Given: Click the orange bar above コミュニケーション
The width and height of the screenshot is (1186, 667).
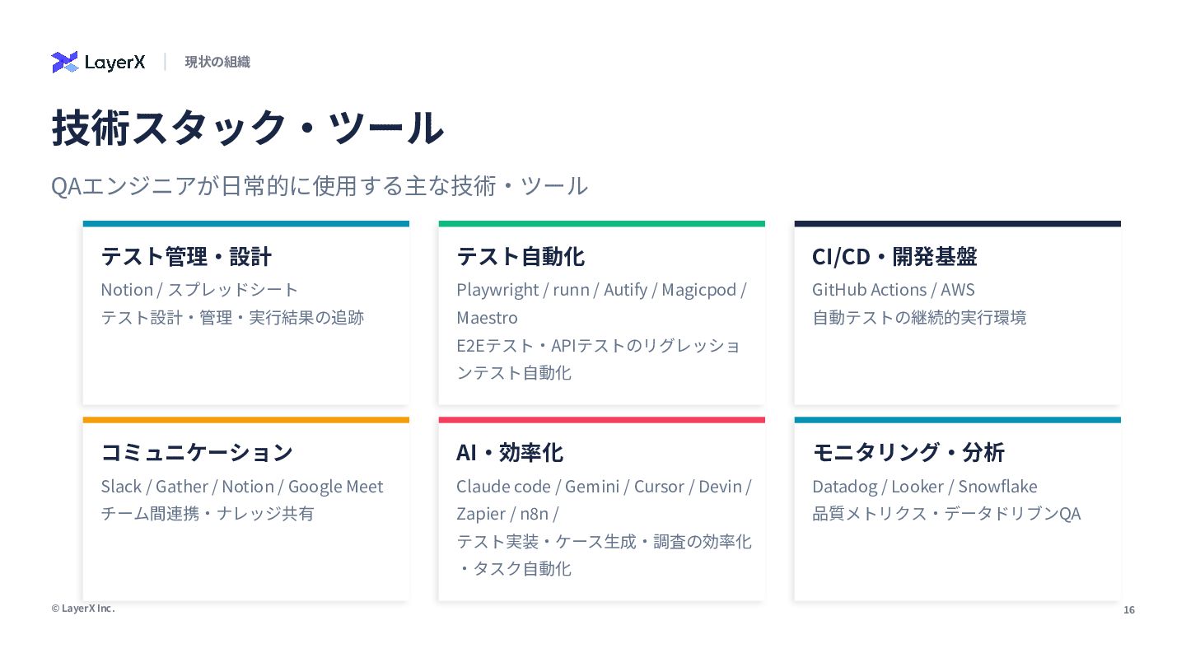Looking at the screenshot, I should pos(245,420).
